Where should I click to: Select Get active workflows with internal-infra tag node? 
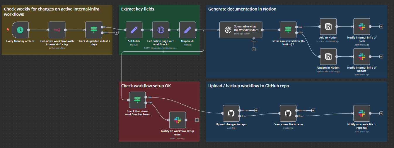point(57,30)
